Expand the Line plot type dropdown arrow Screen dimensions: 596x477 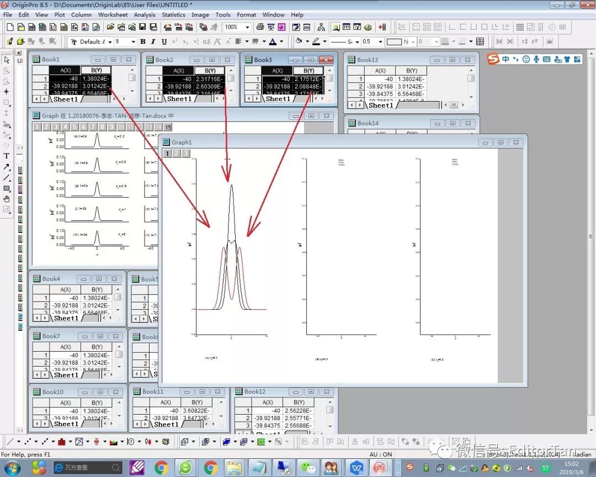[19, 442]
